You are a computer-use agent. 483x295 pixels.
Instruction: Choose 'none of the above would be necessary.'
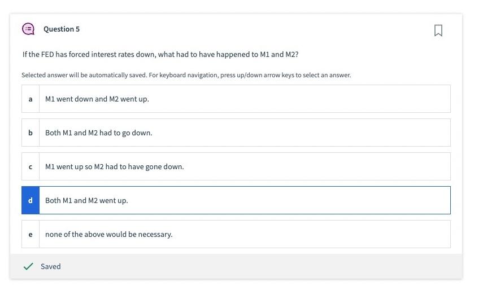108,235
